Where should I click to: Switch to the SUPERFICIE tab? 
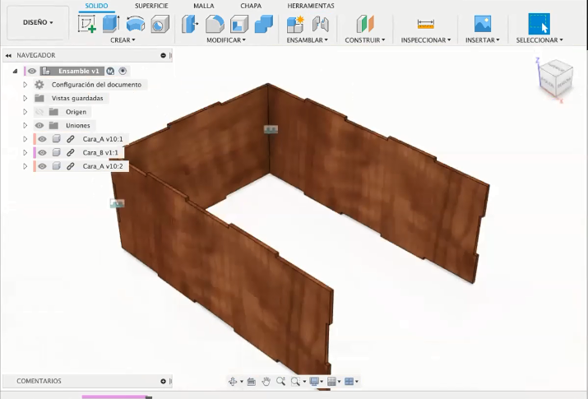click(151, 6)
